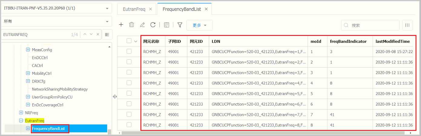Click the refresh table icon

coord(153,25)
